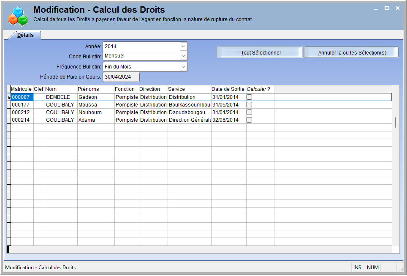Image resolution: width=407 pixels, height=276 pixels.
Task: Tick Calculer checkbox for COULIBALY Adama
Action: coord(249,120)
